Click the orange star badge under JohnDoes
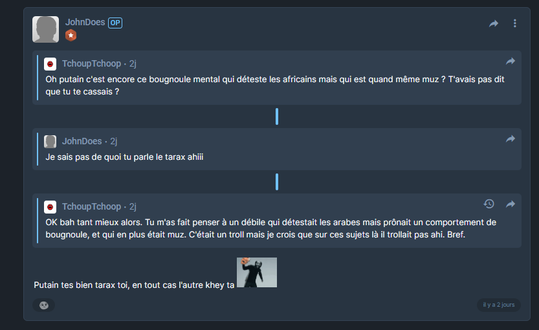Image resolution: width=539 pixels, height=330 pixels. [x=71, y=35]
